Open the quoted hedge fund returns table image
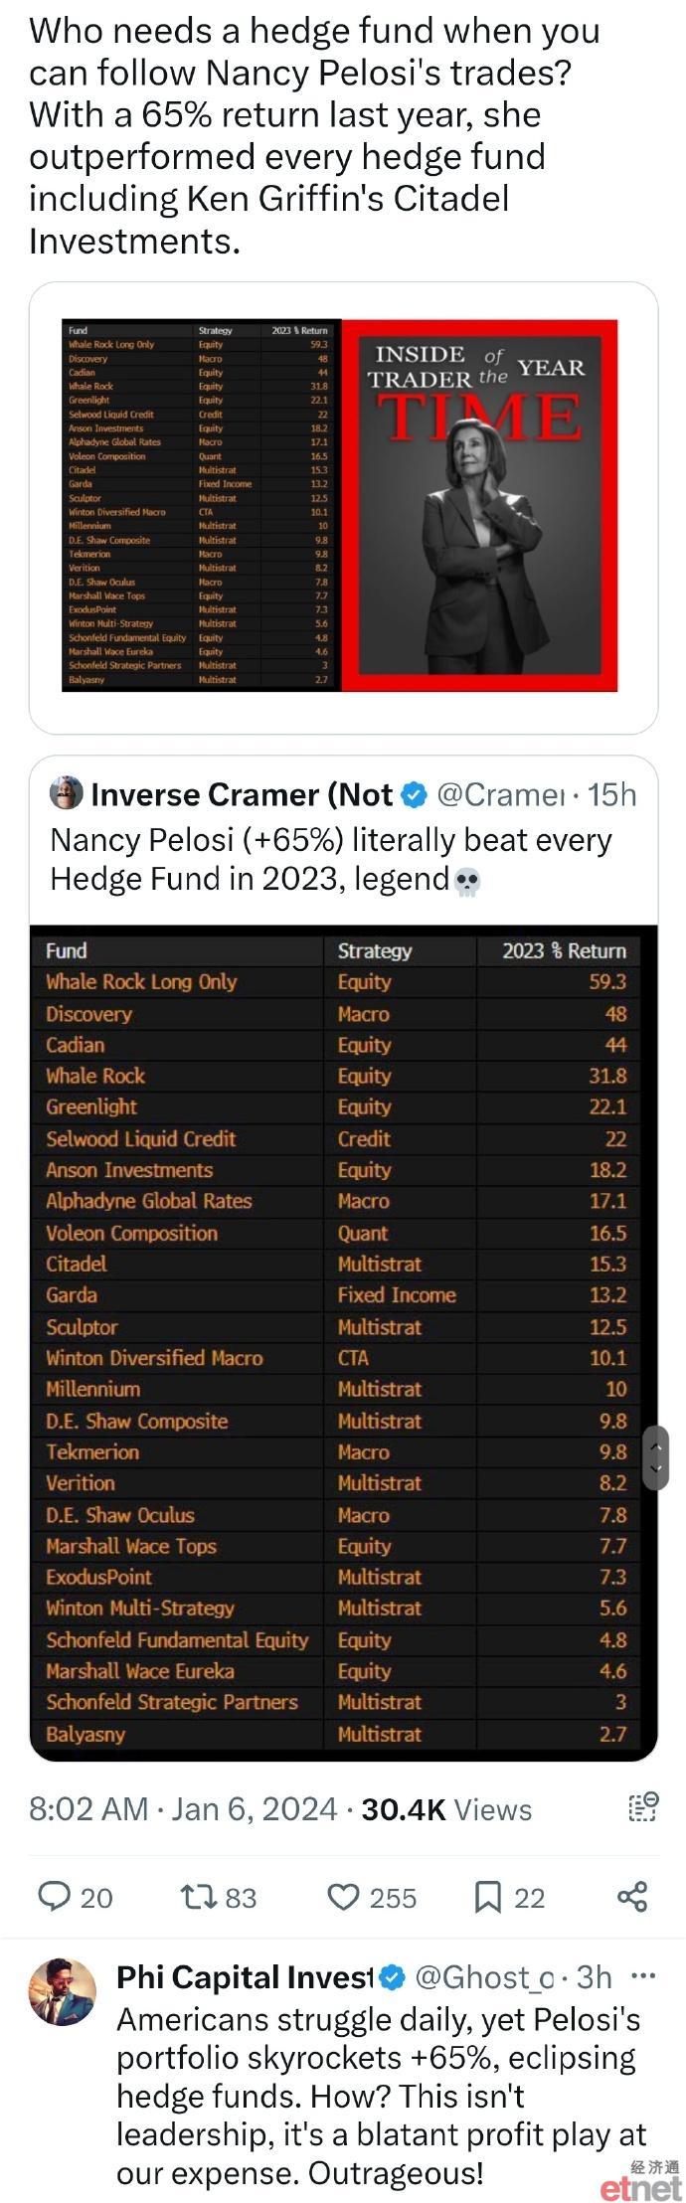The width and height of the screenshot is (686, 2203). click(344, 1342)
